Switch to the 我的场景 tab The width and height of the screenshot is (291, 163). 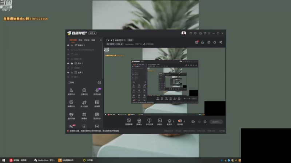(x=73, y=40)
